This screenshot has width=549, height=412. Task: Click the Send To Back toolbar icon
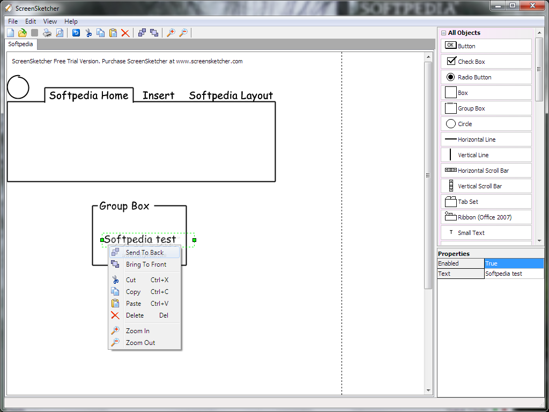[x=142, y=33]
